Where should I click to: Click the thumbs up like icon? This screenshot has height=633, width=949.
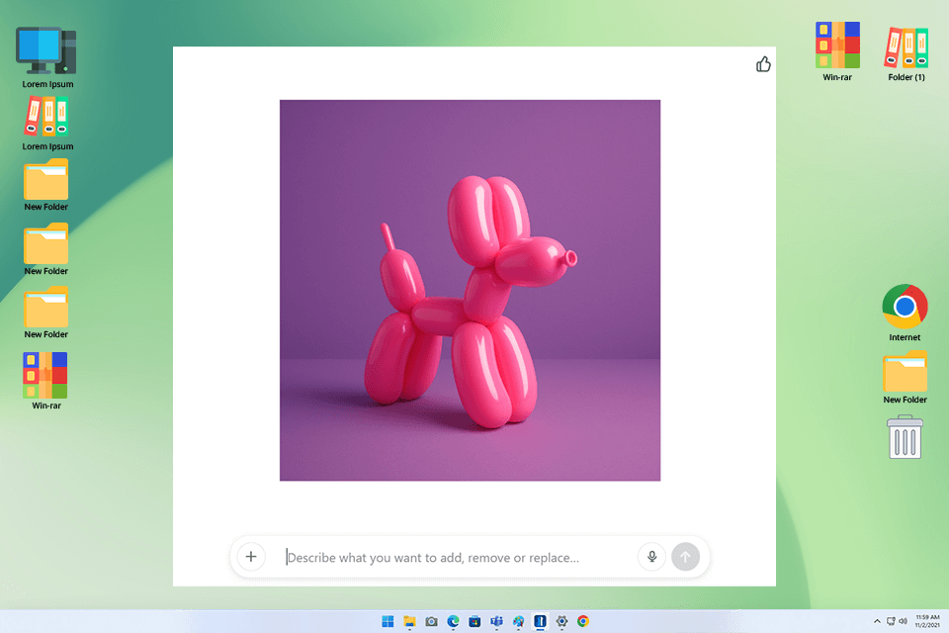tap(763, 64)
